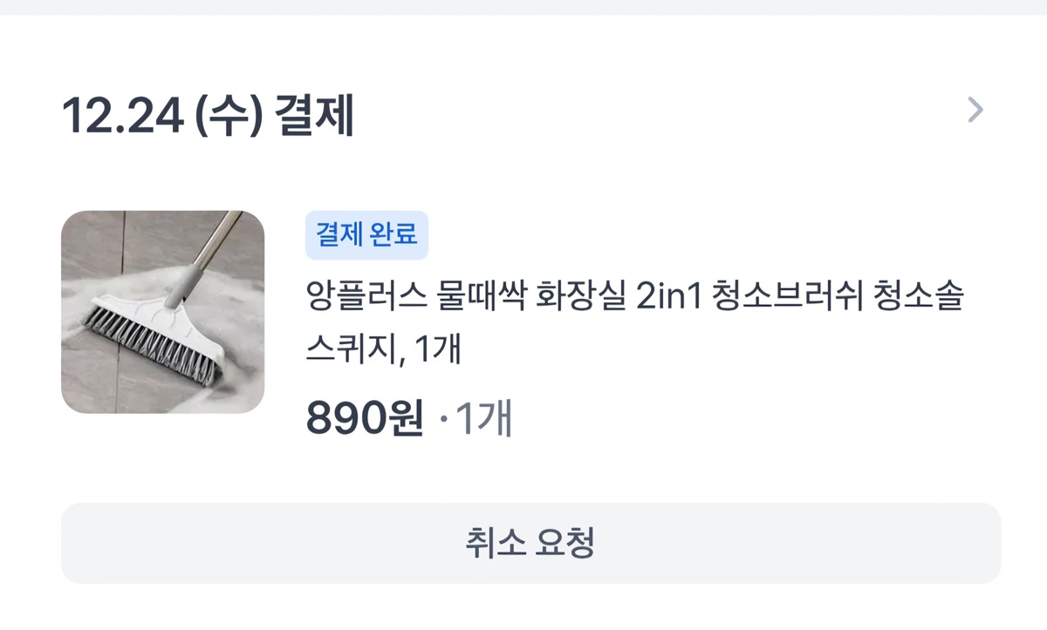Select the 결제 완료 status badge
This screenshot has width=1047, height=630.
click(366, 234)
